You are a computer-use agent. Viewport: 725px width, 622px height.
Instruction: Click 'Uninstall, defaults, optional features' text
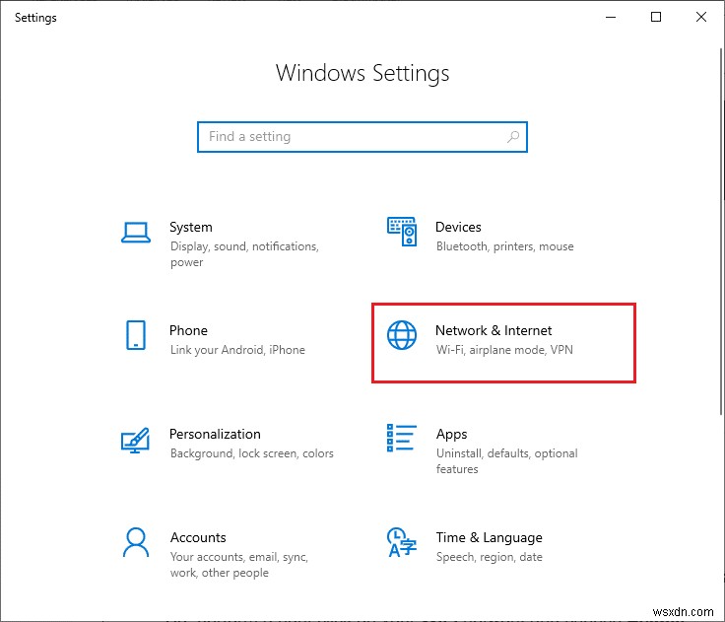[506, 461]
